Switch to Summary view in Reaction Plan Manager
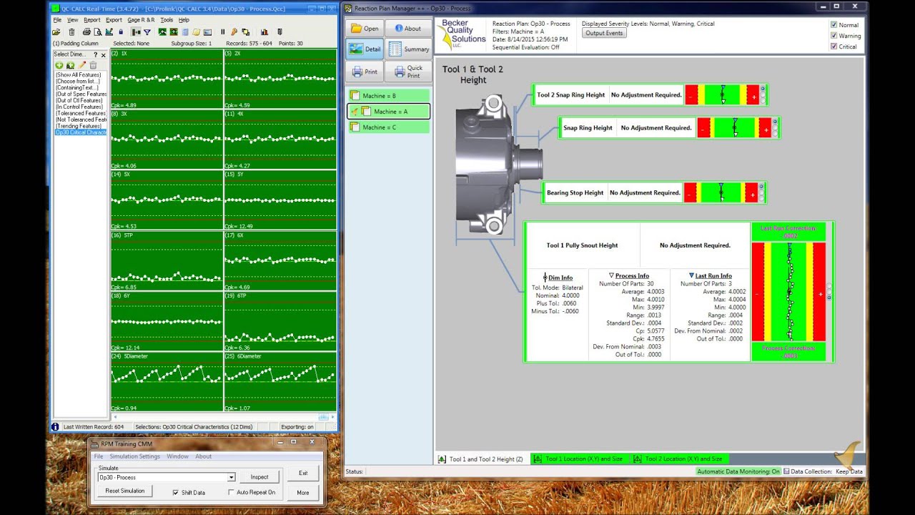915x515 pixels. click(408, 49)
